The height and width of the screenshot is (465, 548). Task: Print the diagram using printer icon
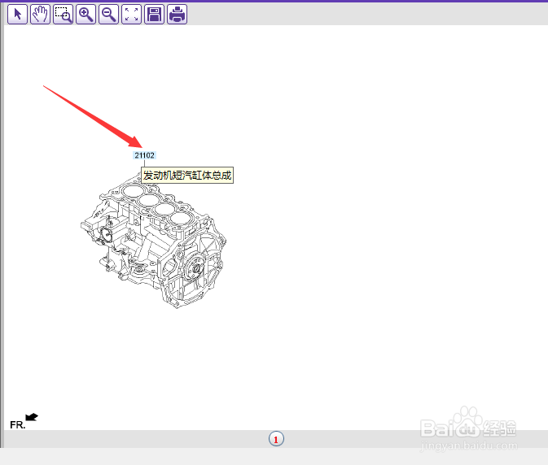coord(178,15)
